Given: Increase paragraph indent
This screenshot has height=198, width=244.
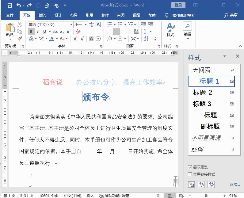Looking at the screenshot, I should (150, 25).
